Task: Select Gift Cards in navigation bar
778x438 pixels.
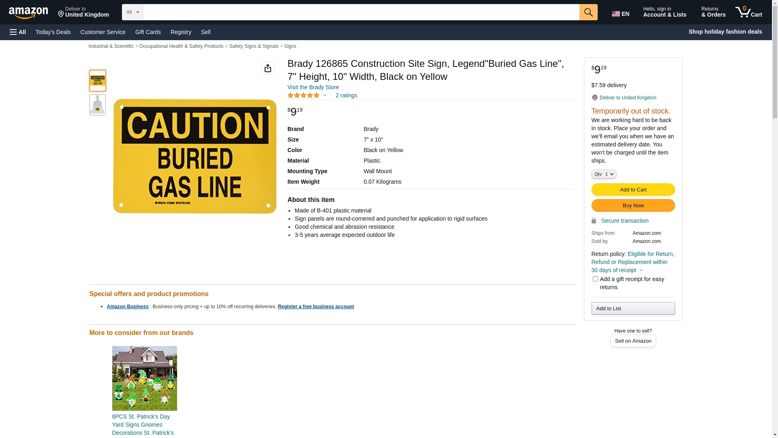Action: [x=148, y=32]
